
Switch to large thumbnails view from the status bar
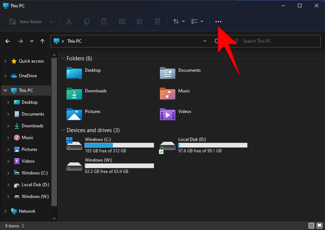[319, 225]
